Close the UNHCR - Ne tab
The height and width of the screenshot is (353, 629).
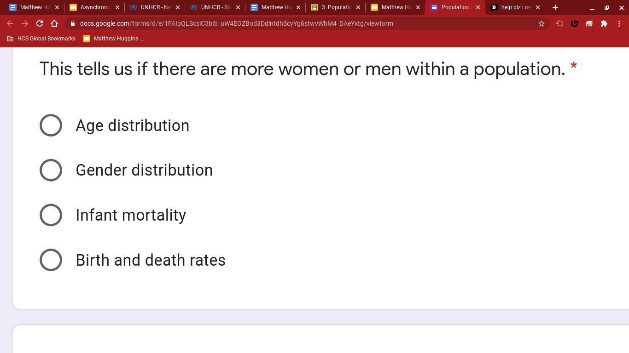[x=178, y=7]
